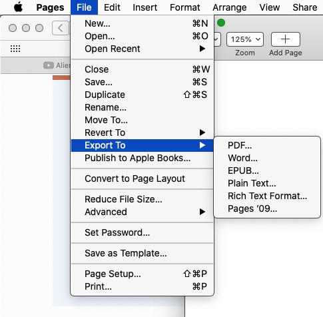Open the View menu

(270, 7)
